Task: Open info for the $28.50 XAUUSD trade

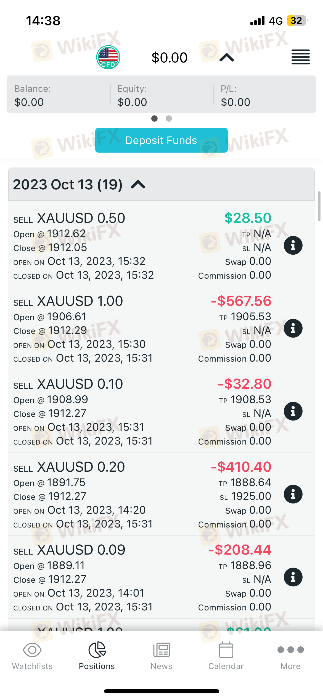Action: pyautogui.click(x=293, y=245)
